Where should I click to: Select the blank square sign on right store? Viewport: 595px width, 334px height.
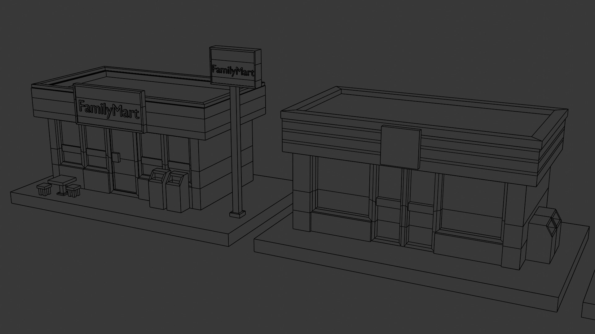tap(401, 147)
